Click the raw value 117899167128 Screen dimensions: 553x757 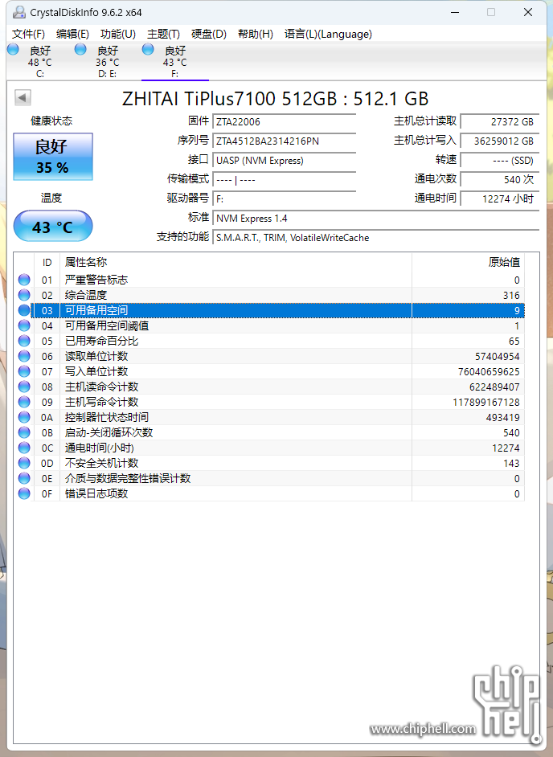click(485, 402)
